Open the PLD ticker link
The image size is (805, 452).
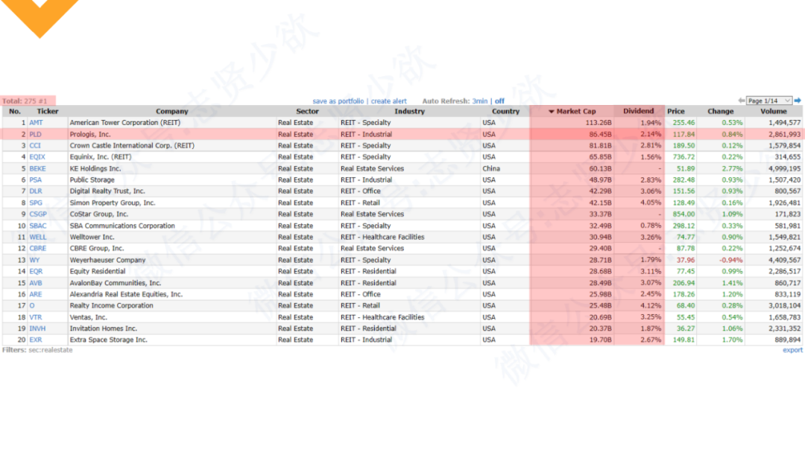point(35,135)
